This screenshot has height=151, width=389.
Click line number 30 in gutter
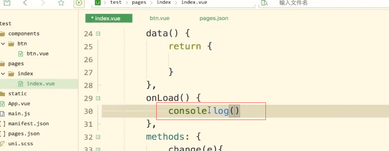click(88, 111)
